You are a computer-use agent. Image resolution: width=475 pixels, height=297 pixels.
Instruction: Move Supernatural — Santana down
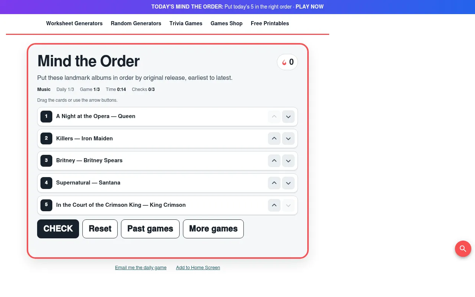click(288, 183)
